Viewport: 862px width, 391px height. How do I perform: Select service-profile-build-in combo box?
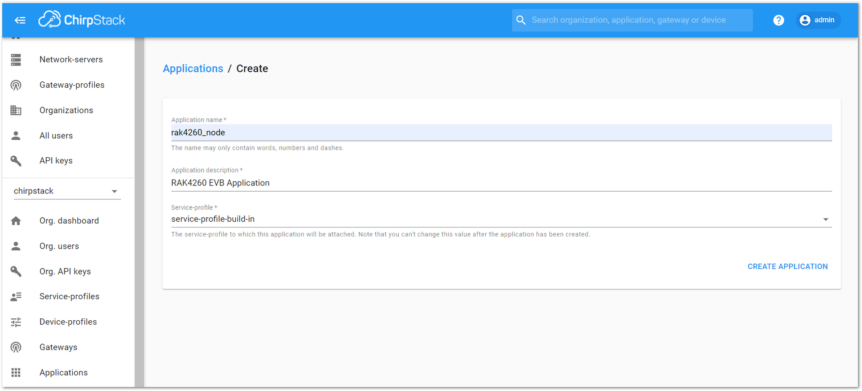coord(501,219)
